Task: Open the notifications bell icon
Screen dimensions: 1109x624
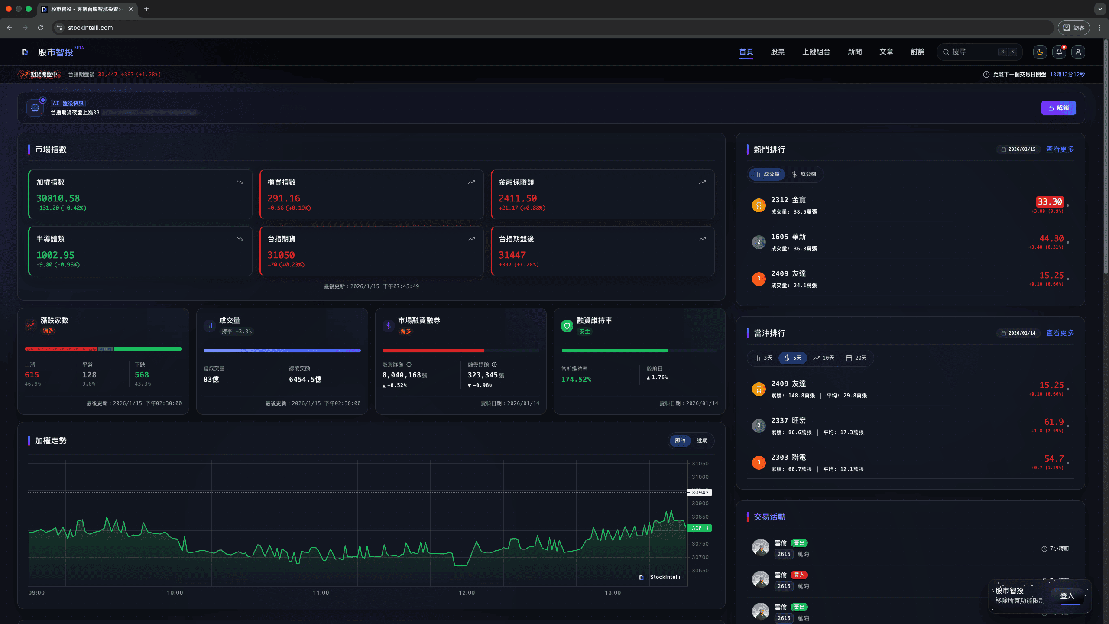Action: tap(1059, 52)
